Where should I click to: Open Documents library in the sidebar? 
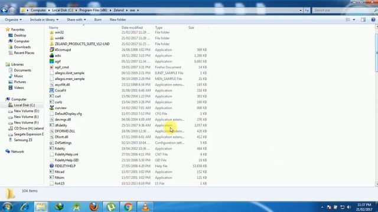(22, 70)
